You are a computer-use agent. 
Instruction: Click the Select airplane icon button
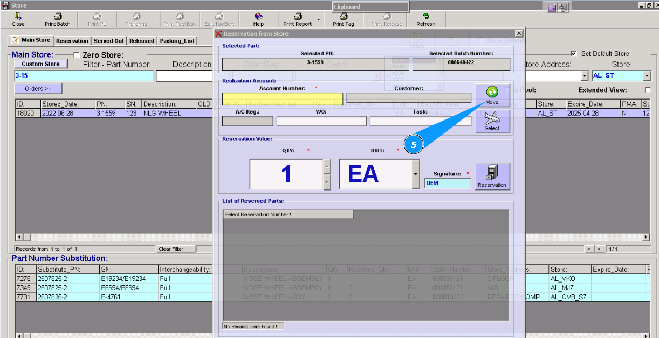coord(492,121)
